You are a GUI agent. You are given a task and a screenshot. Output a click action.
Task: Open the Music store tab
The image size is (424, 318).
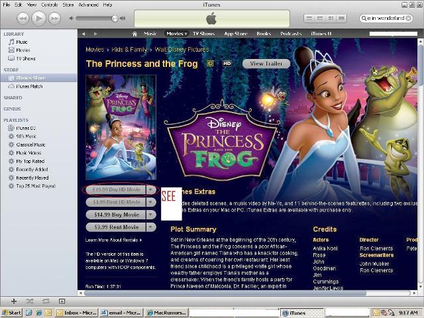pyautogui.click(x=150, y=34)
